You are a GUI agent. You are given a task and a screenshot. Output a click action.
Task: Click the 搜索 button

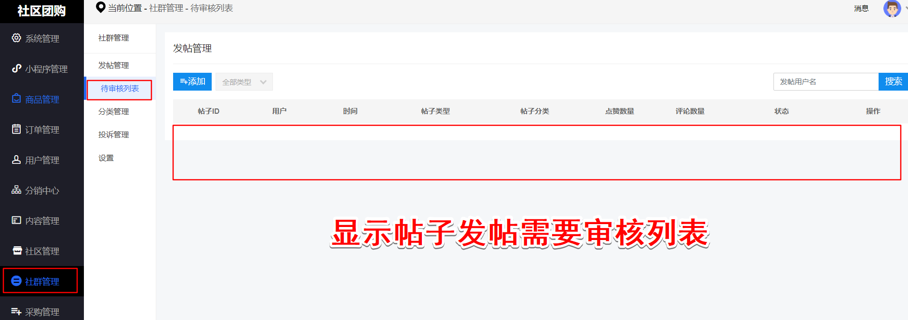tap(893, 81)
